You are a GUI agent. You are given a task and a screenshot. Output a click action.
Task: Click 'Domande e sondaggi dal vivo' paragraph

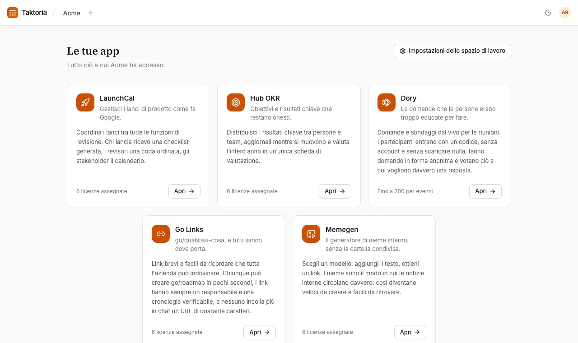[x=439, y=151]
